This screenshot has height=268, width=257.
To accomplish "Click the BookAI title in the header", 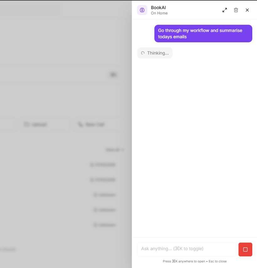I will click(x=158, y=8).
